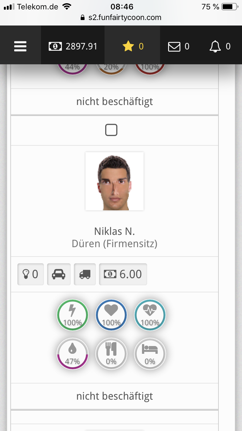Open the gold star points counter
Viewport: 242px width, 431px height.
[x=133, y=47]
